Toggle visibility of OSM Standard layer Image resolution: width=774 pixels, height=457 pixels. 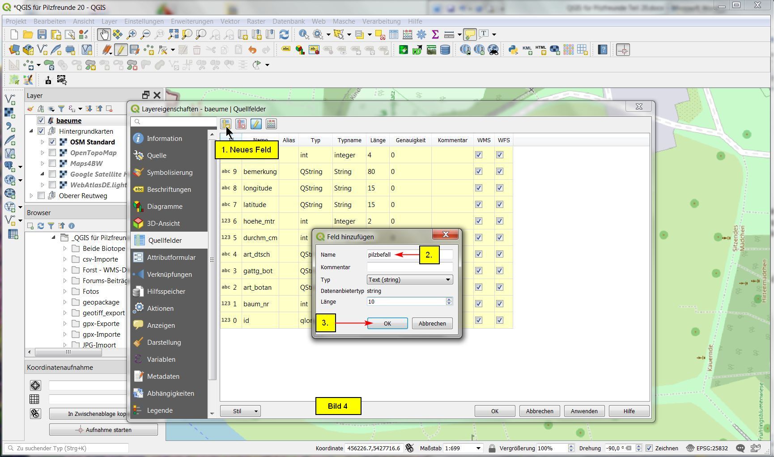pos(52,142)
